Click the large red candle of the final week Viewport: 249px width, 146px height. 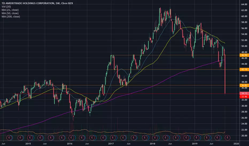(225, 74)
